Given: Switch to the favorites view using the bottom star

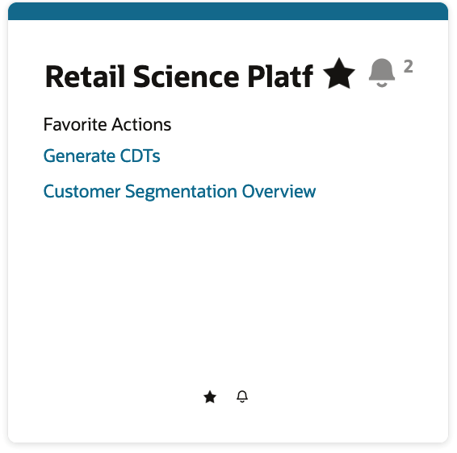Looking at the screenshot, I should pos(210,397).
